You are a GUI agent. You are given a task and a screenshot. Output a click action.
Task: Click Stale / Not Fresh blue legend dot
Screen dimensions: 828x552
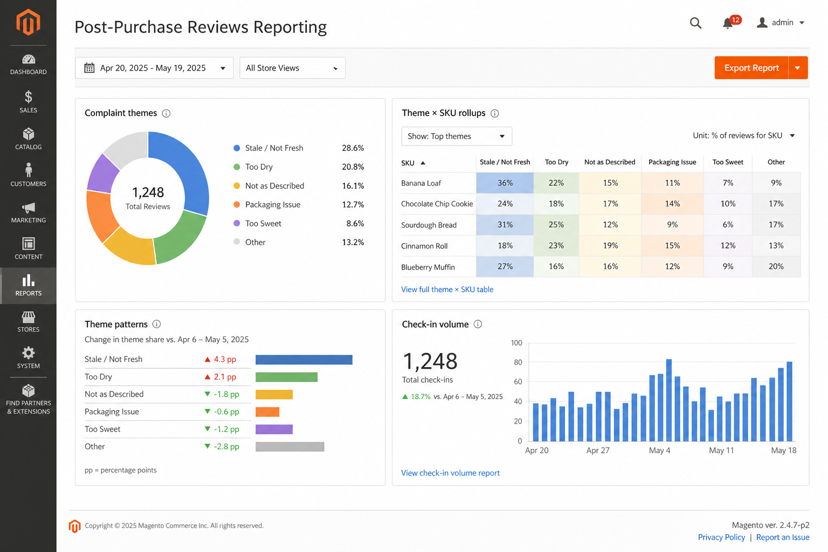click(x=237, y=148)
